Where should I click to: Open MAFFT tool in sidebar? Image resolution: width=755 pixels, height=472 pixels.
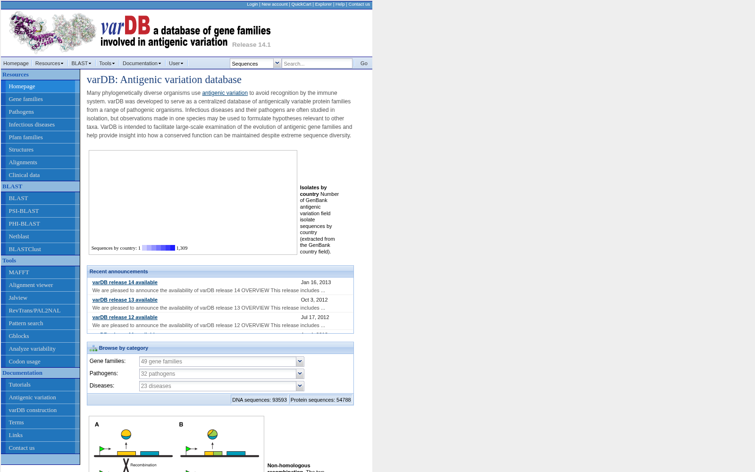coord(40,272)
